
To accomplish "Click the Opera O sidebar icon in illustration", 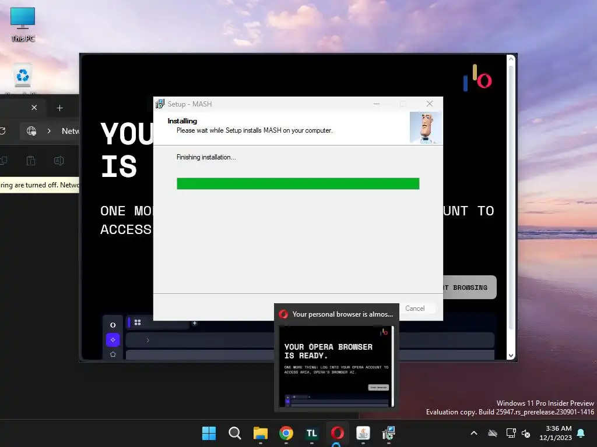I will click(x=113, y=325).
